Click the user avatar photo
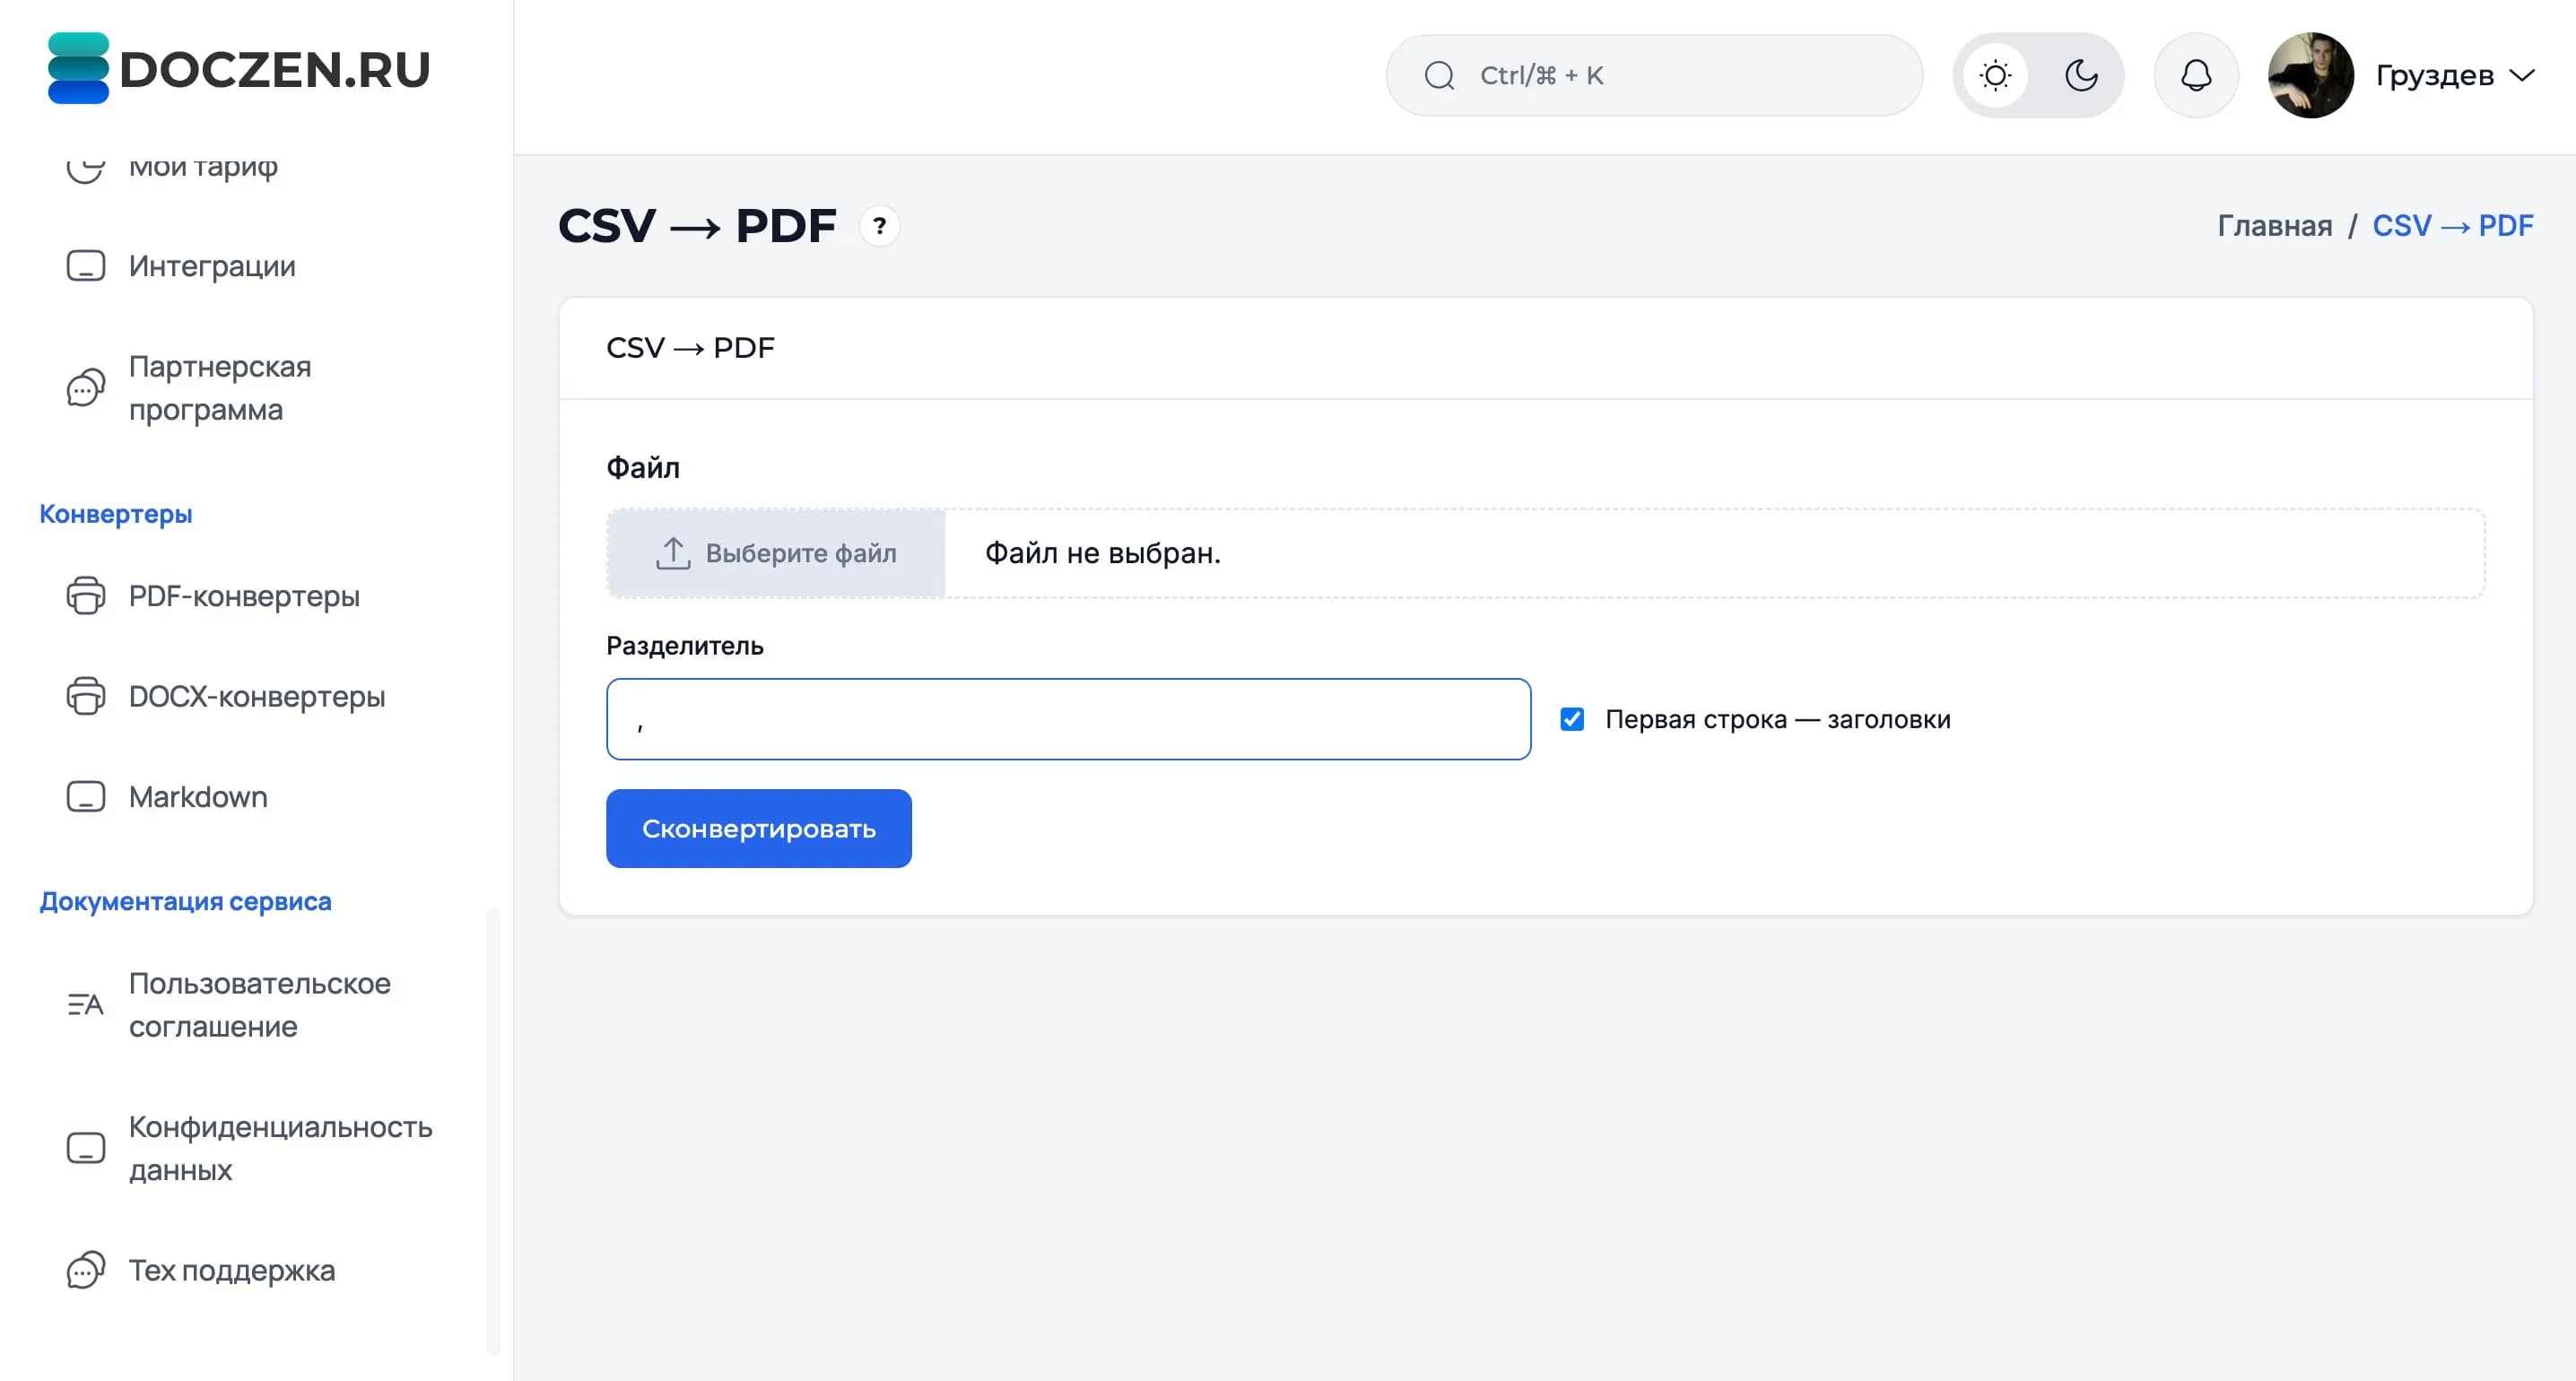 [x=2310, y=75]
